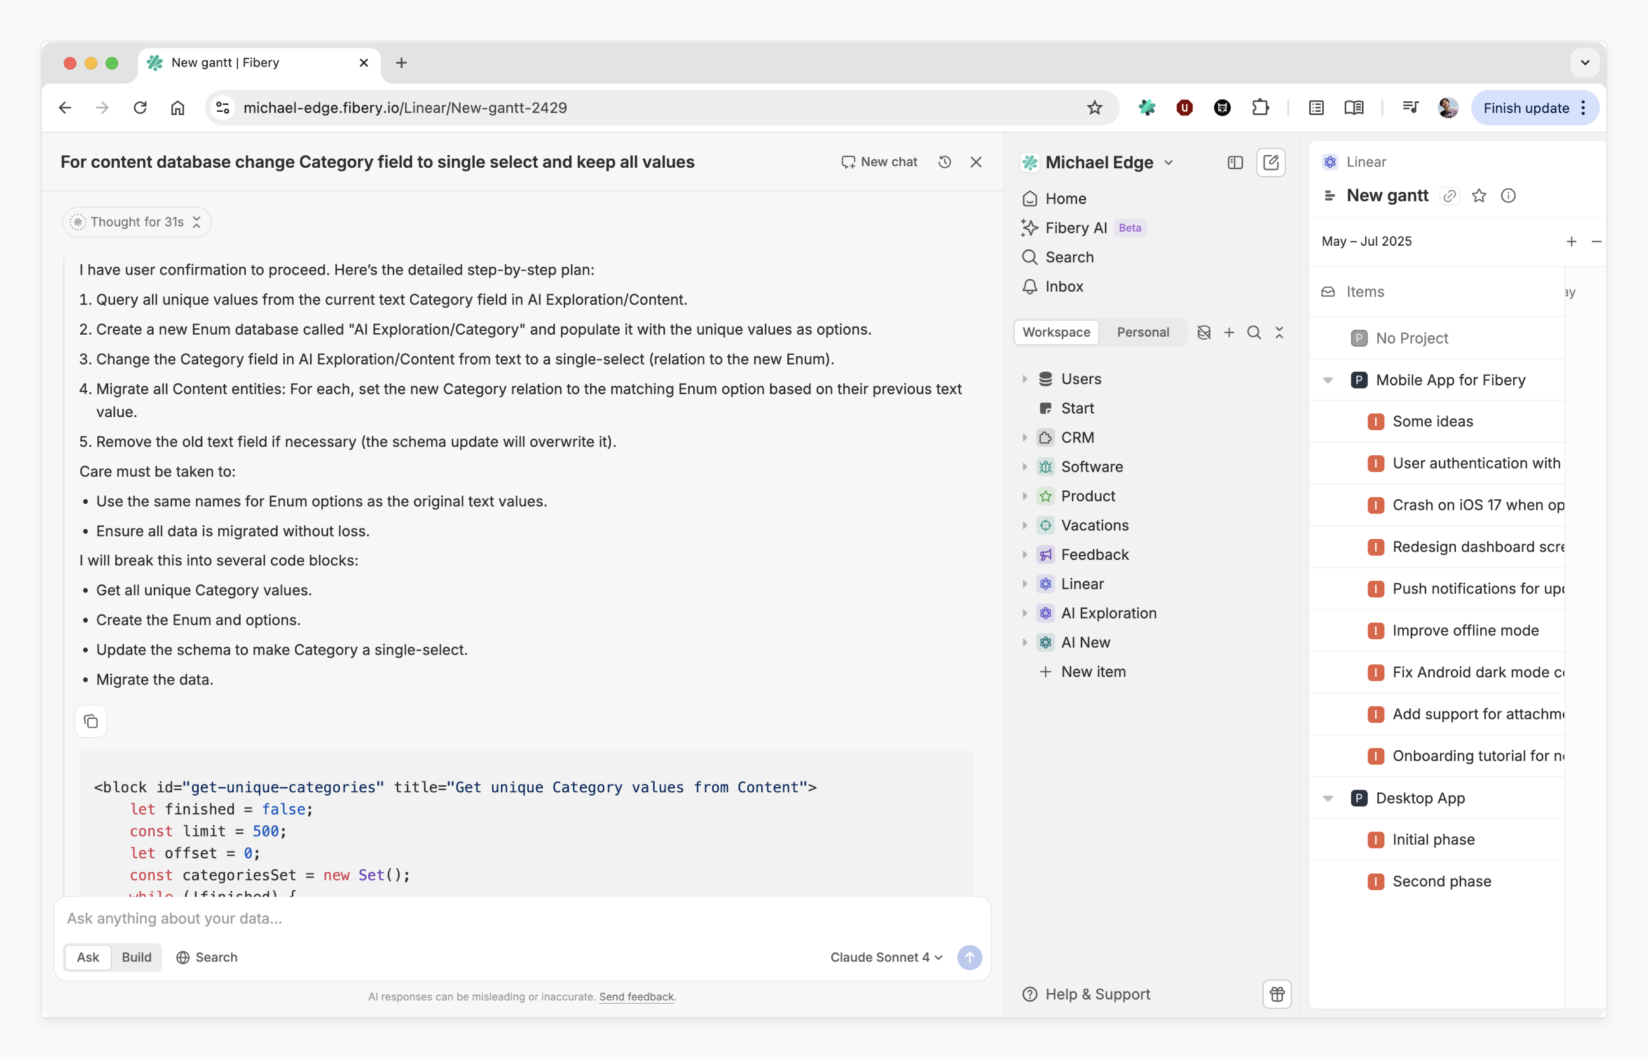Open browser extensions puzzle icon

point(1260,108)
